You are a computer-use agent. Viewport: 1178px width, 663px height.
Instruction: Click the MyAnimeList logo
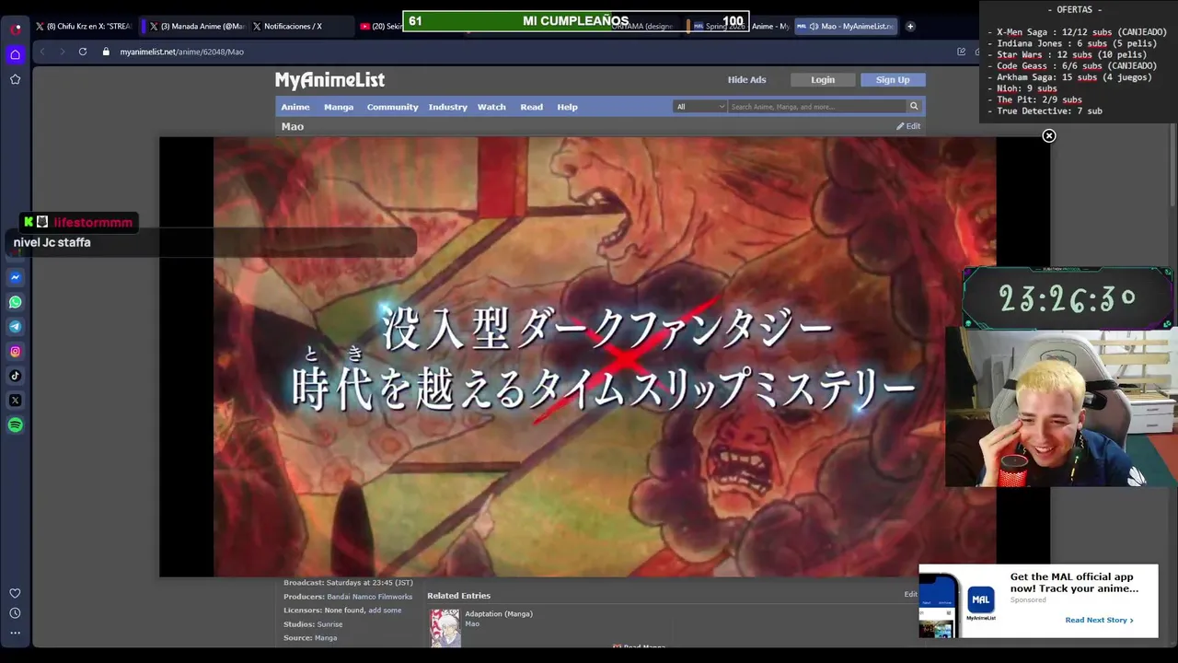tap(329, 80)
